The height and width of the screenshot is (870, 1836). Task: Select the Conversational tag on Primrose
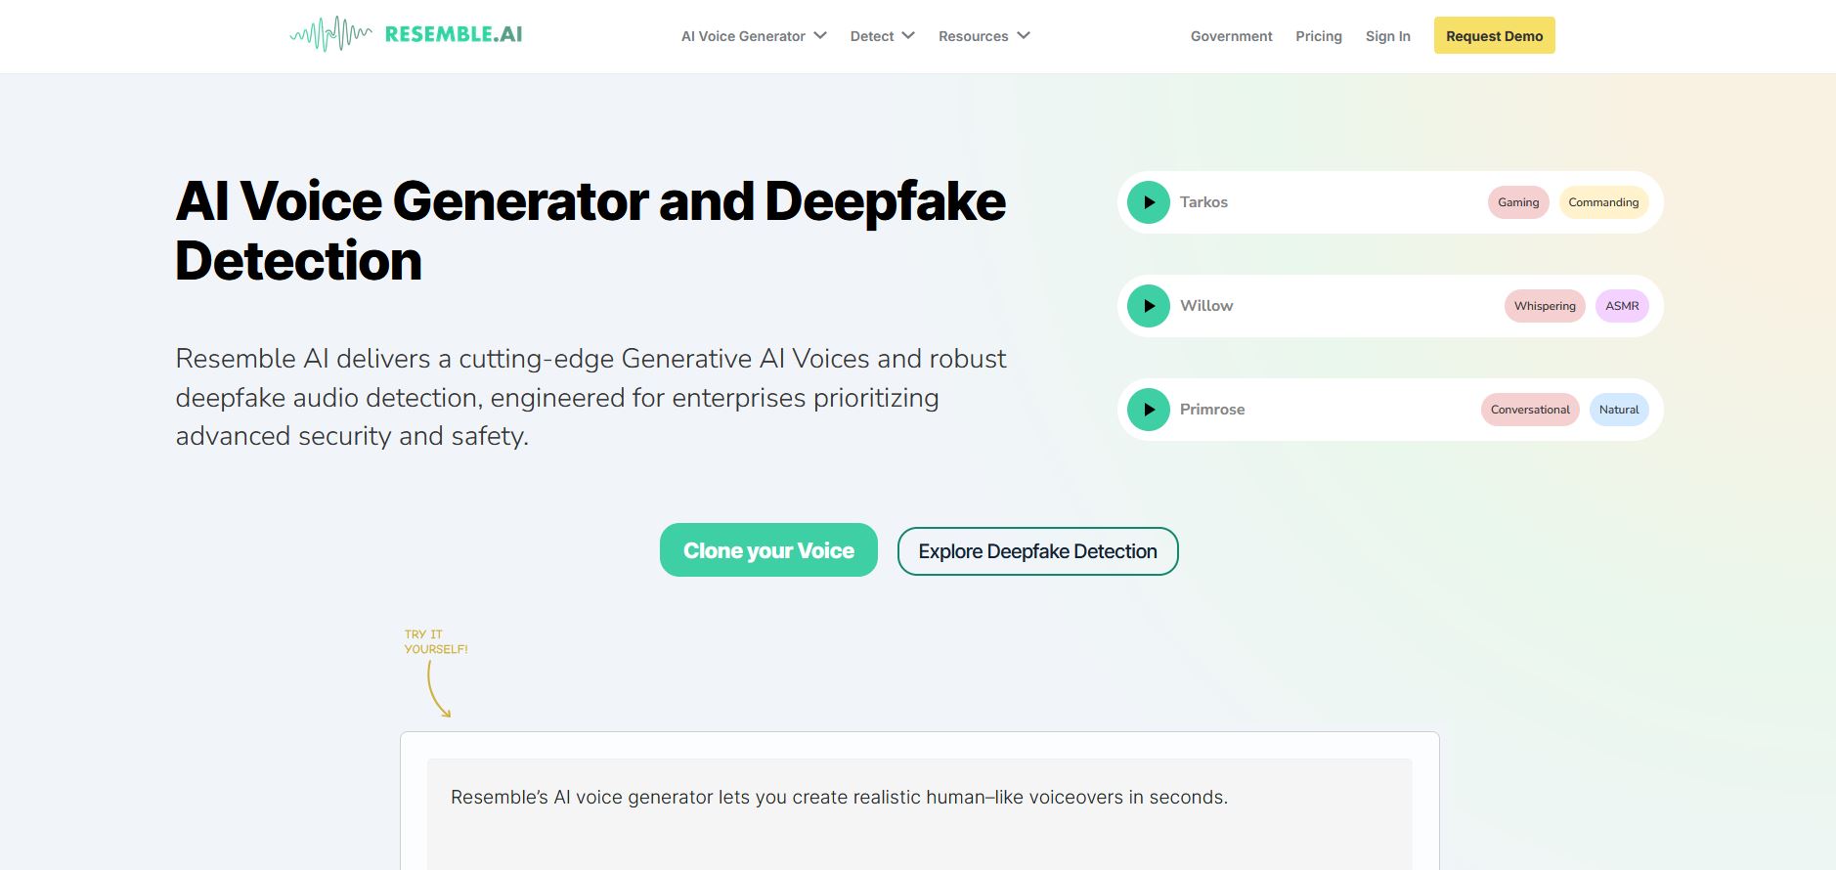click(x=1530, y=410)
